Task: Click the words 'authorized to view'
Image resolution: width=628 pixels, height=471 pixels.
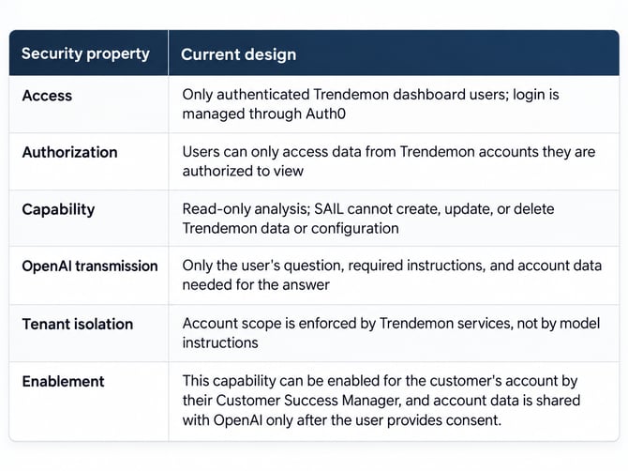Action: coord(243,171)
